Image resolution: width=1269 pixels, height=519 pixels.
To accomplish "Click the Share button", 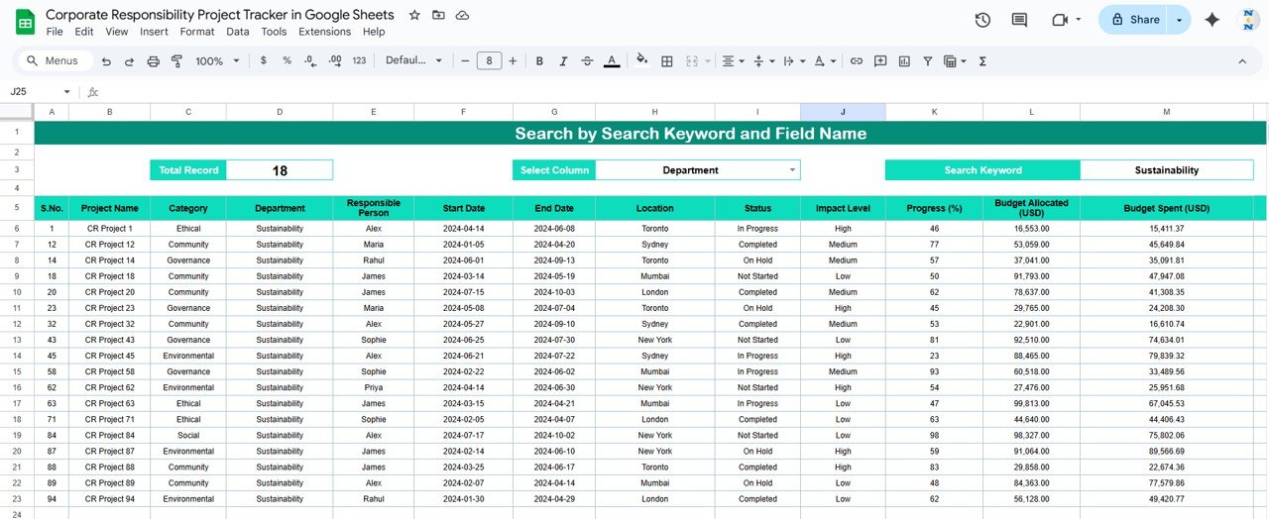I will [x=1134, y=20].
